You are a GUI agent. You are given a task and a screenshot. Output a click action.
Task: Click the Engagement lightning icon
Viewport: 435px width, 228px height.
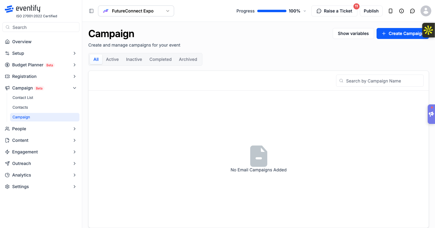click(7, 152)
